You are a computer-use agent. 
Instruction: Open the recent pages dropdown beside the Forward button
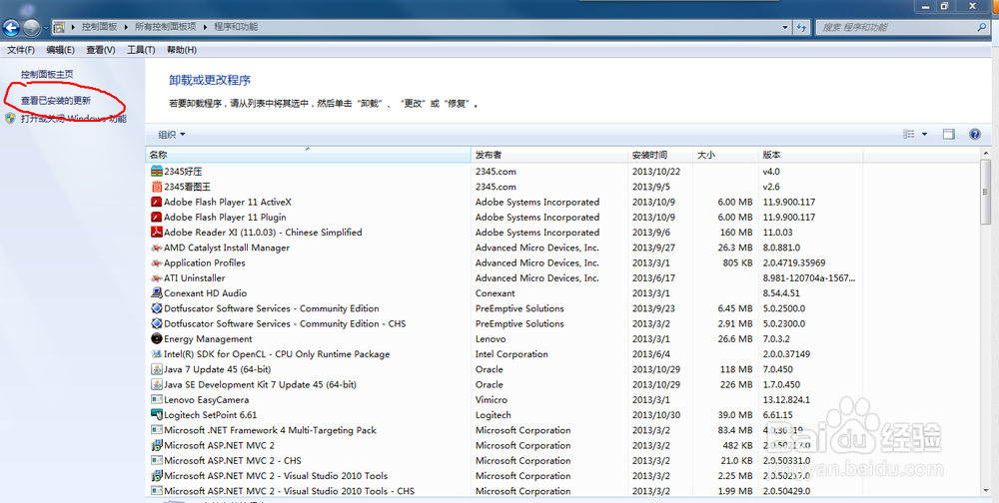[x=45, y=28]
